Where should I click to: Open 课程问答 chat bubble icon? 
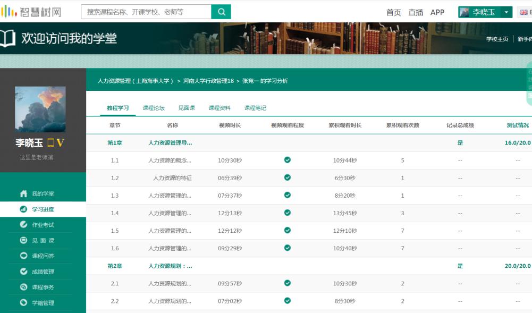(23, 256)
